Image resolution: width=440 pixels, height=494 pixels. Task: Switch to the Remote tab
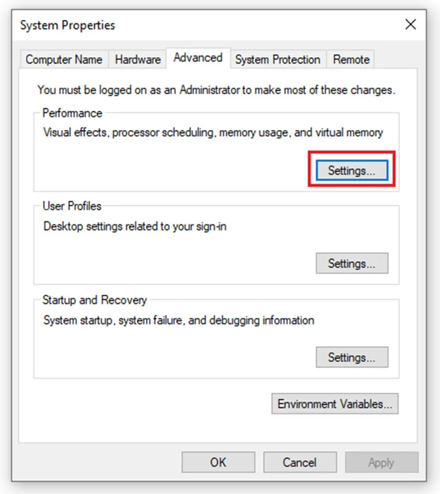[x=351, y=59]
